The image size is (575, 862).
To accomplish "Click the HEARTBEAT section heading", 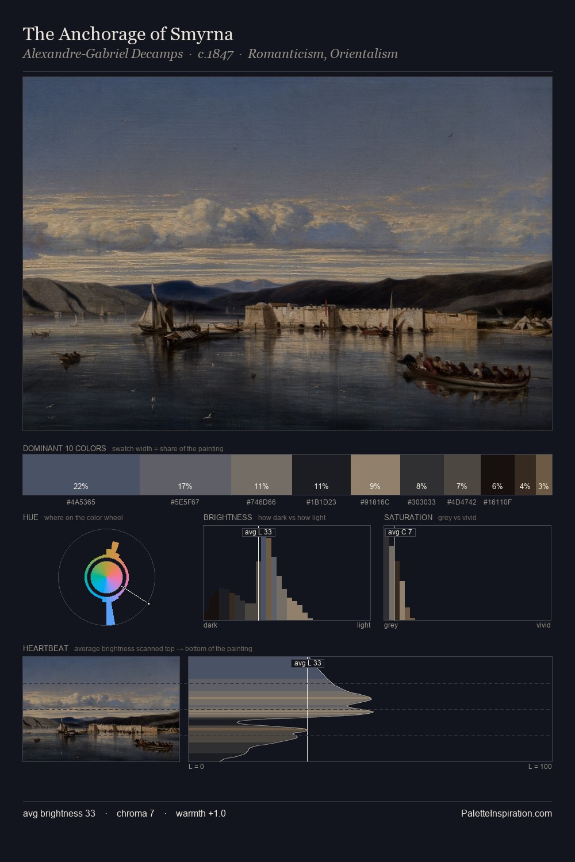I will pos(45,648).
